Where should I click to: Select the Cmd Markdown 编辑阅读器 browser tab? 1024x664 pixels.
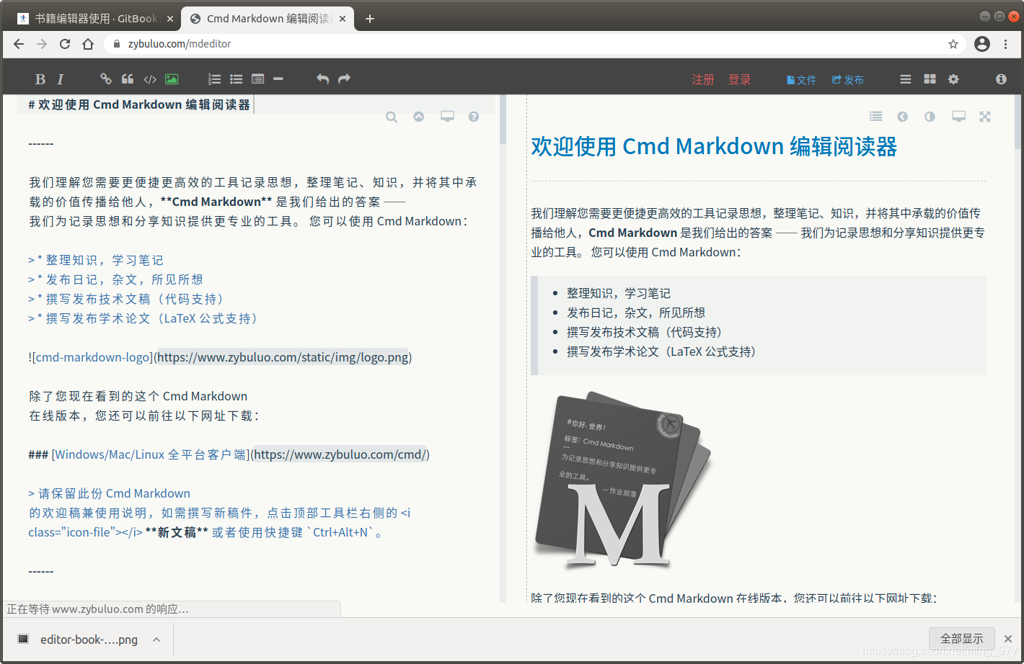(268, 19)
